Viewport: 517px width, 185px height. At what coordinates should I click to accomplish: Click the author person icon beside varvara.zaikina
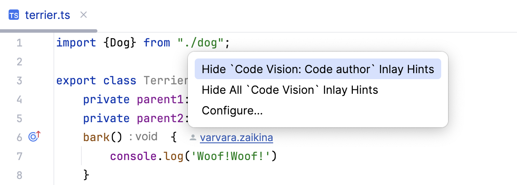[193, 138]
